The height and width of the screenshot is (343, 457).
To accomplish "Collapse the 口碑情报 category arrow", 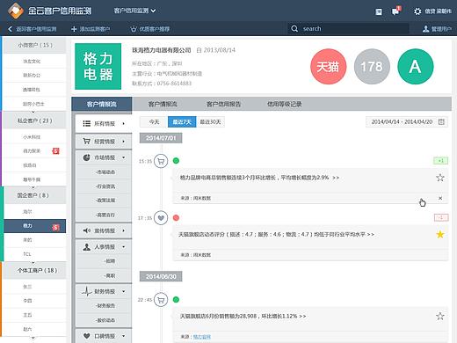I will (124, 336).
